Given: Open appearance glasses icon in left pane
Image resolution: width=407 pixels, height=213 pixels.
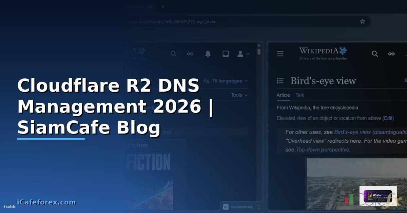Looking at the screenshot, I should [190, 54].
